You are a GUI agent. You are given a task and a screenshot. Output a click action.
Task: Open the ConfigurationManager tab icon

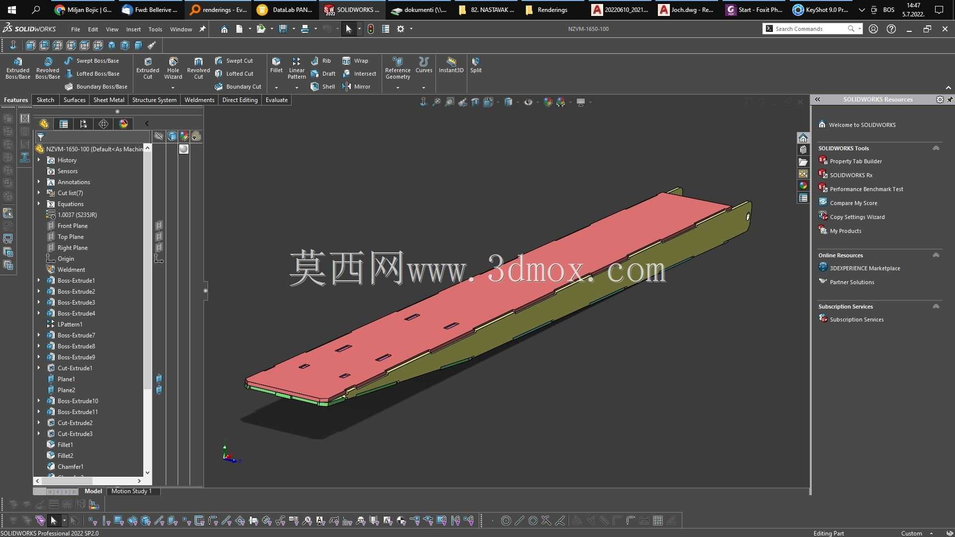(x=84, y=124)
